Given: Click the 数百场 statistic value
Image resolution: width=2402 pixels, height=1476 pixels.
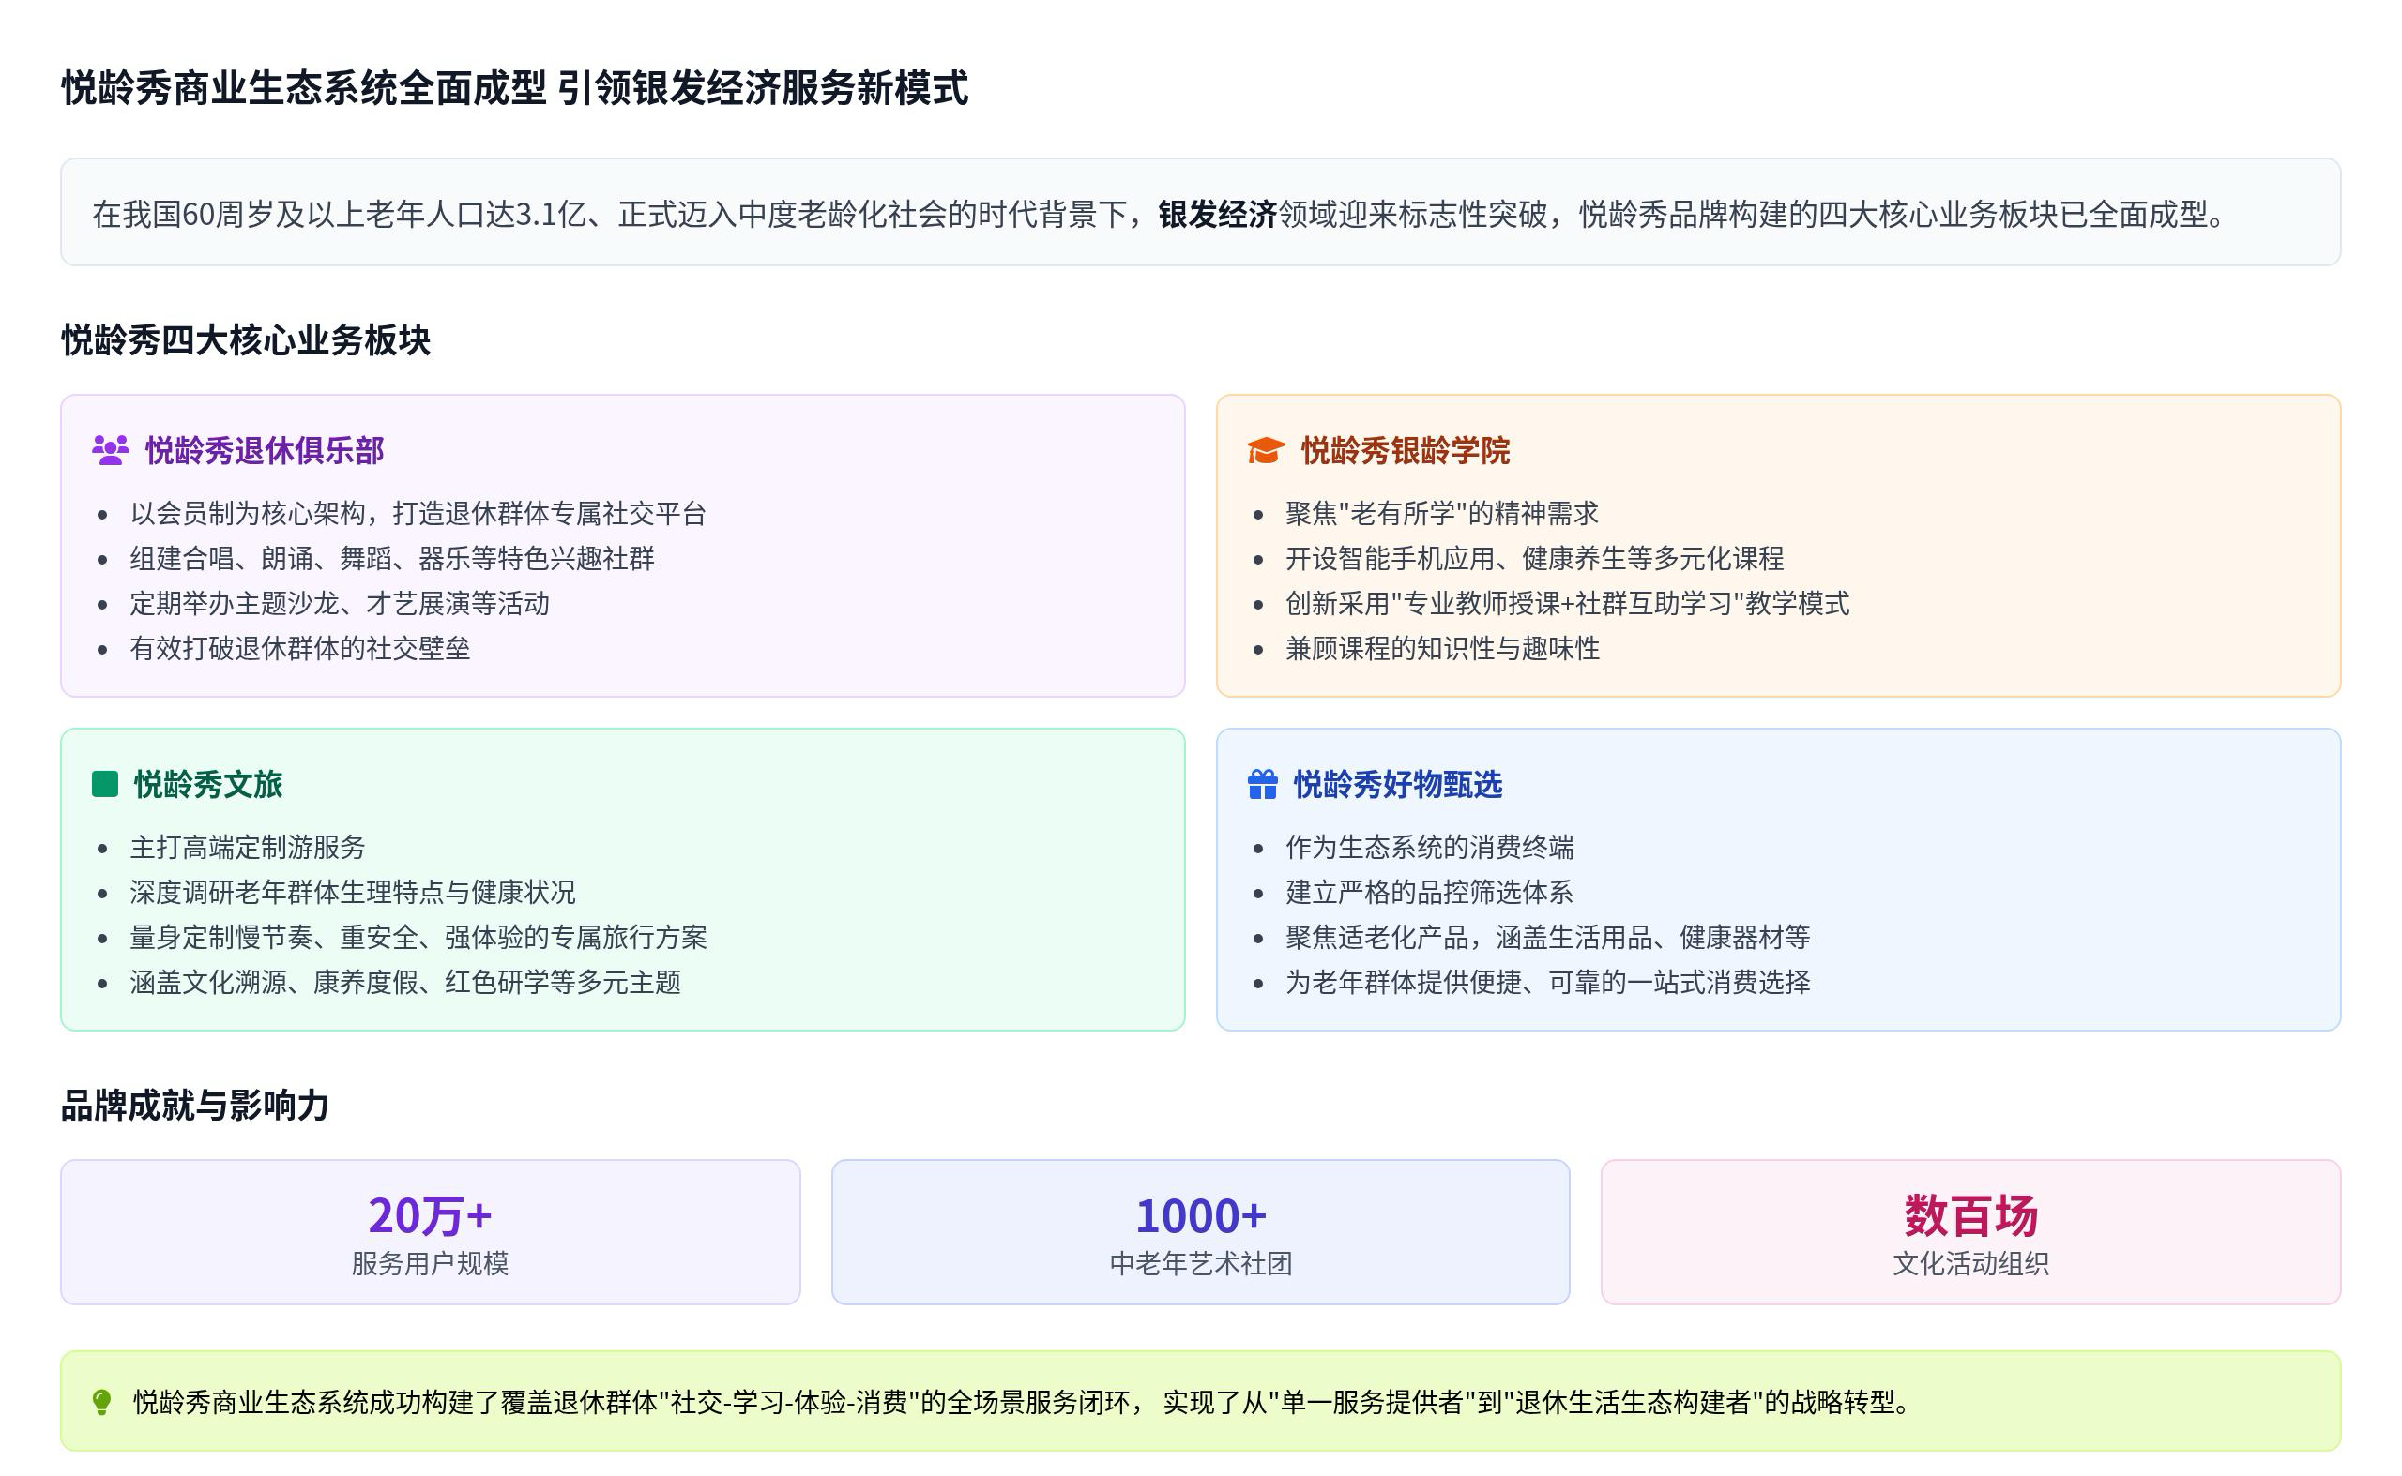Looking at the screenshot, I should [x=1970, y=1215].
